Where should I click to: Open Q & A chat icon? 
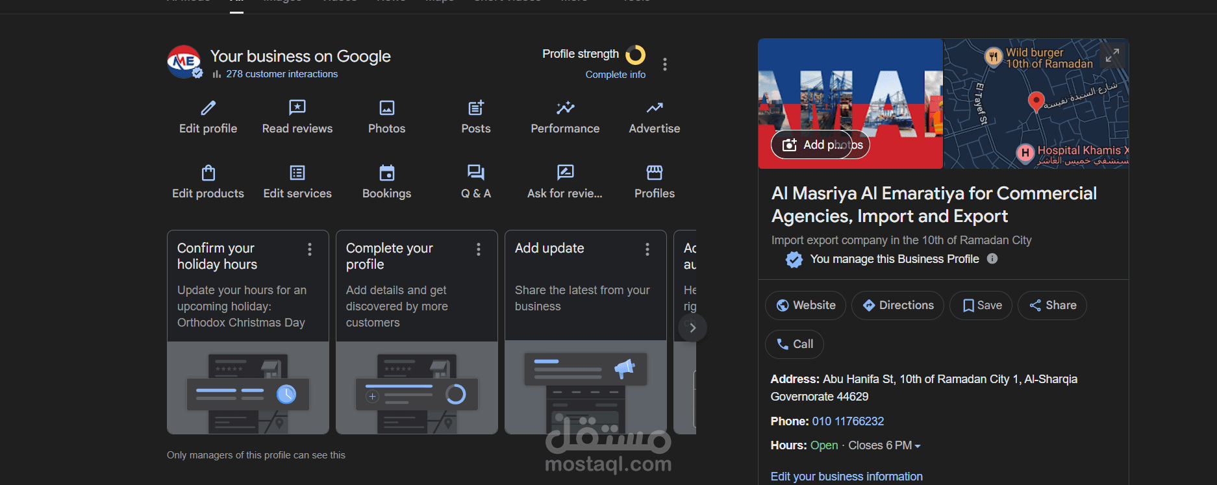[x=476, y=173]
